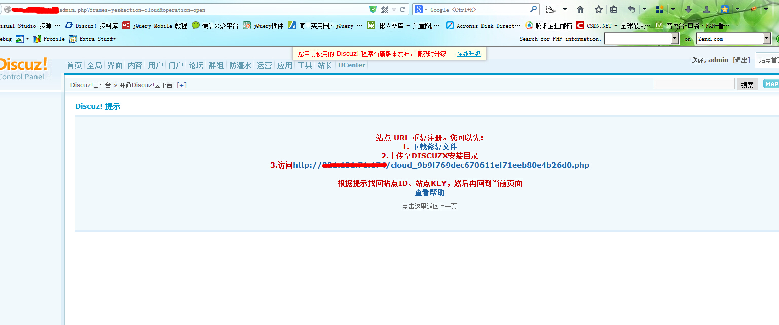Click the globe site identity icon
This screenshot has width=779, height=325.
pyautogui.click(x=8, y=9)
